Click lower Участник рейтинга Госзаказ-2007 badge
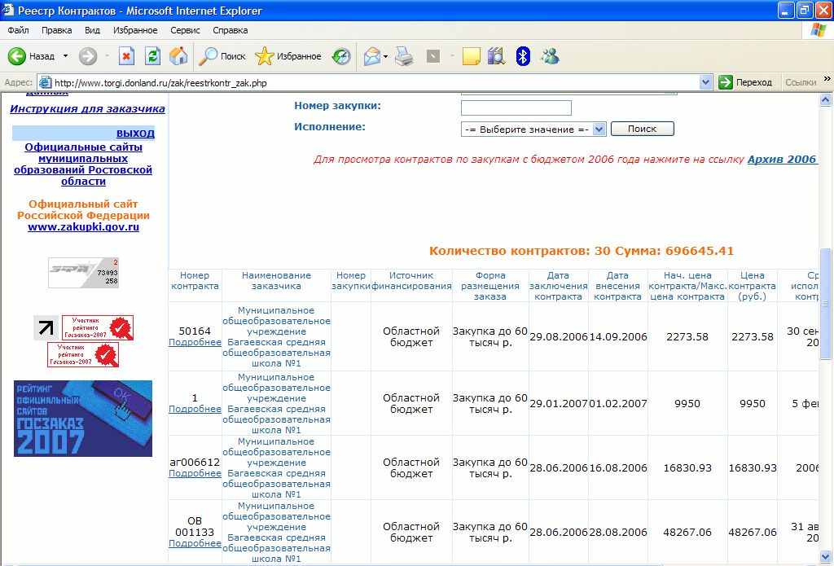Viewport: 834px width, 566px height. point(83,354)
